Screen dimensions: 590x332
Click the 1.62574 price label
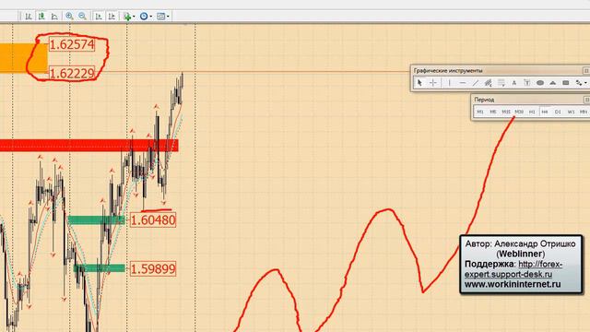click(x=72, y=45)
